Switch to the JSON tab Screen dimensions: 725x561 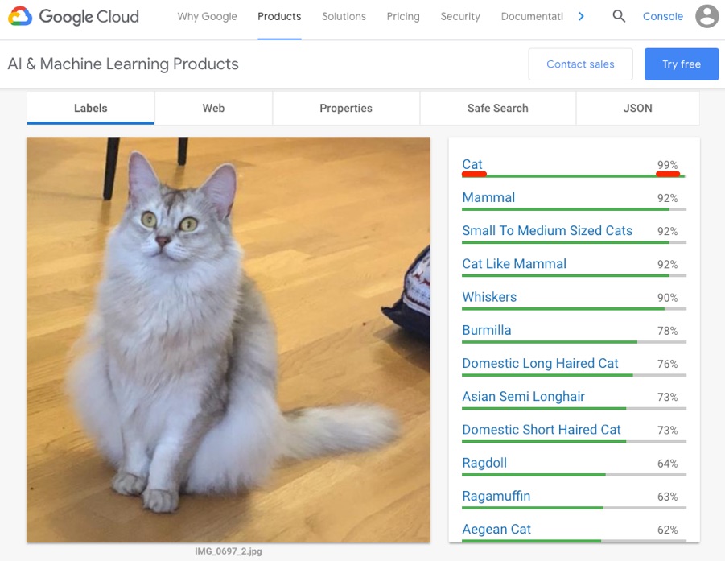[637, 108]
